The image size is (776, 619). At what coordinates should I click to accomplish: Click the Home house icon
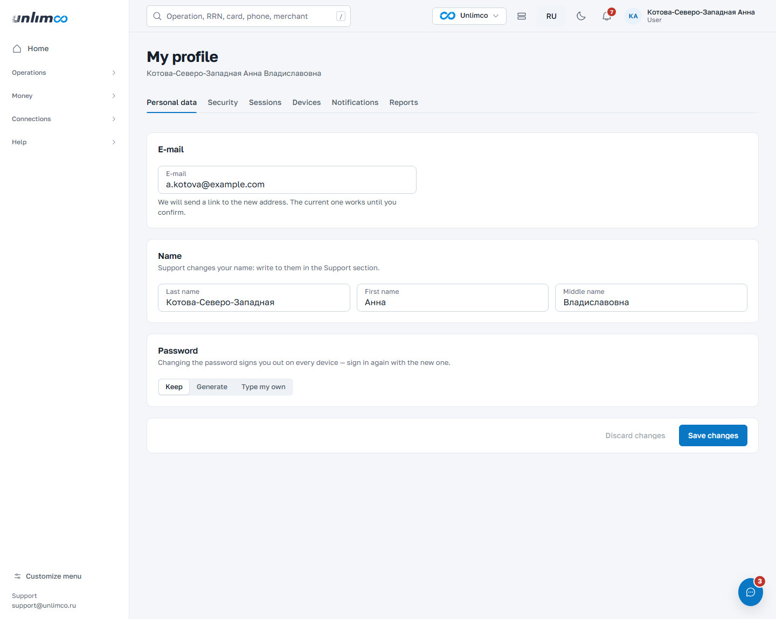tap(17, 48)
